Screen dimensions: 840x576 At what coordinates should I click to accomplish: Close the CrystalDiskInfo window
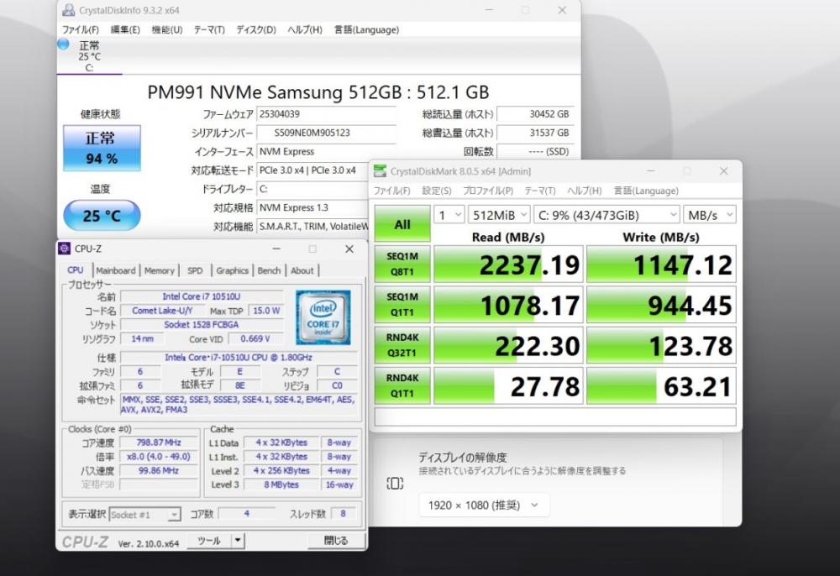tap(562, 10)
